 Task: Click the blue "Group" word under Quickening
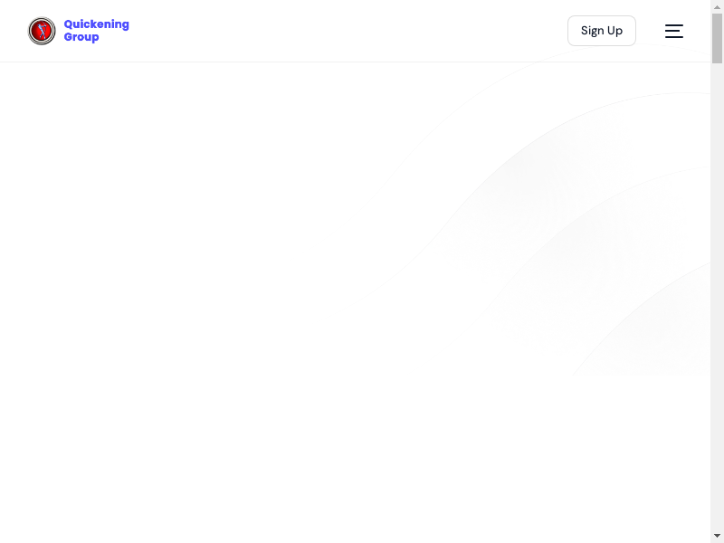81,37
